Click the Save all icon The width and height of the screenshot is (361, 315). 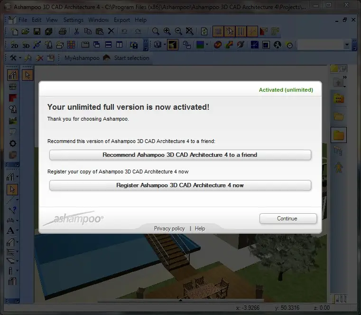click(x=48, y=31)
